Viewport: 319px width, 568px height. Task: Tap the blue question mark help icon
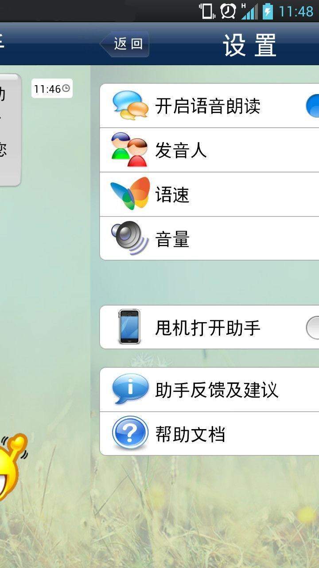130,433
